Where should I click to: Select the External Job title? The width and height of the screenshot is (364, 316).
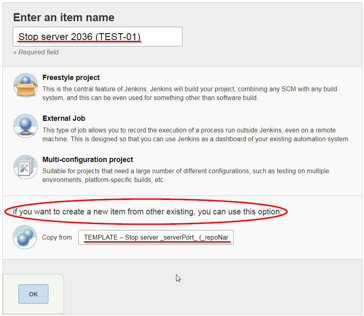point(64,118)
